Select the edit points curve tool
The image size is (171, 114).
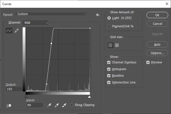pos(9,31)
